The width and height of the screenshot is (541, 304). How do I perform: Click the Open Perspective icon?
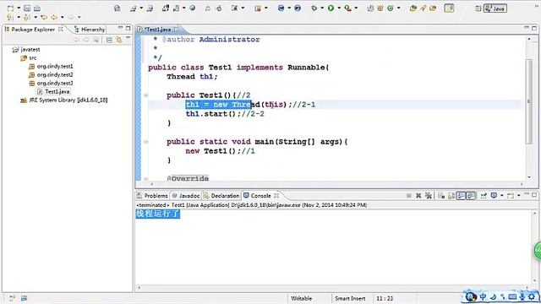[478, 8]
